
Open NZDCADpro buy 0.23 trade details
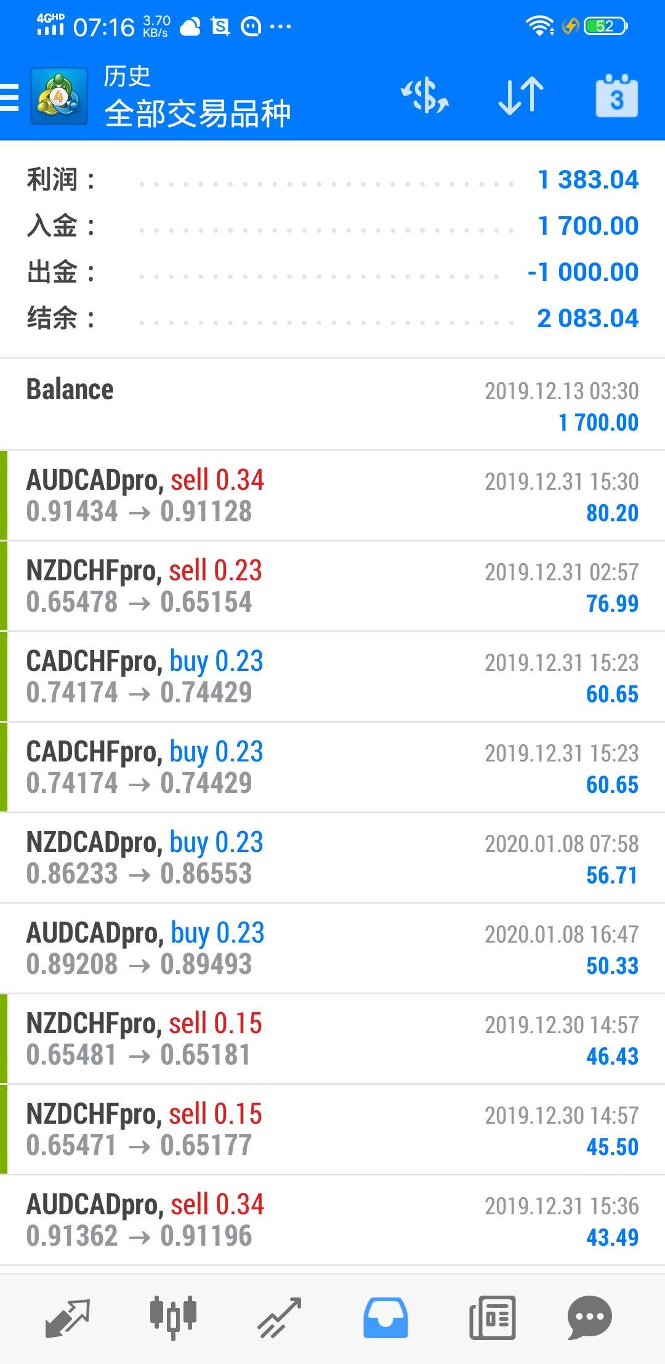(x=332, y=858)
